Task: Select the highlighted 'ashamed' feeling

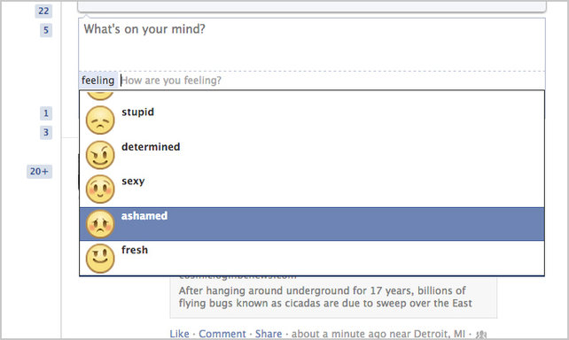Action: [x=312, y=224]
